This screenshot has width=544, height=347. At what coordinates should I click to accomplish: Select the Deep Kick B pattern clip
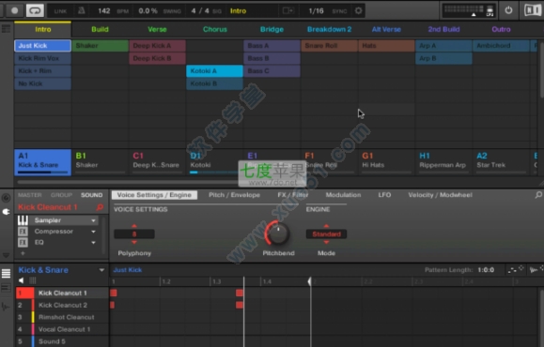click(x=157, y=58)
